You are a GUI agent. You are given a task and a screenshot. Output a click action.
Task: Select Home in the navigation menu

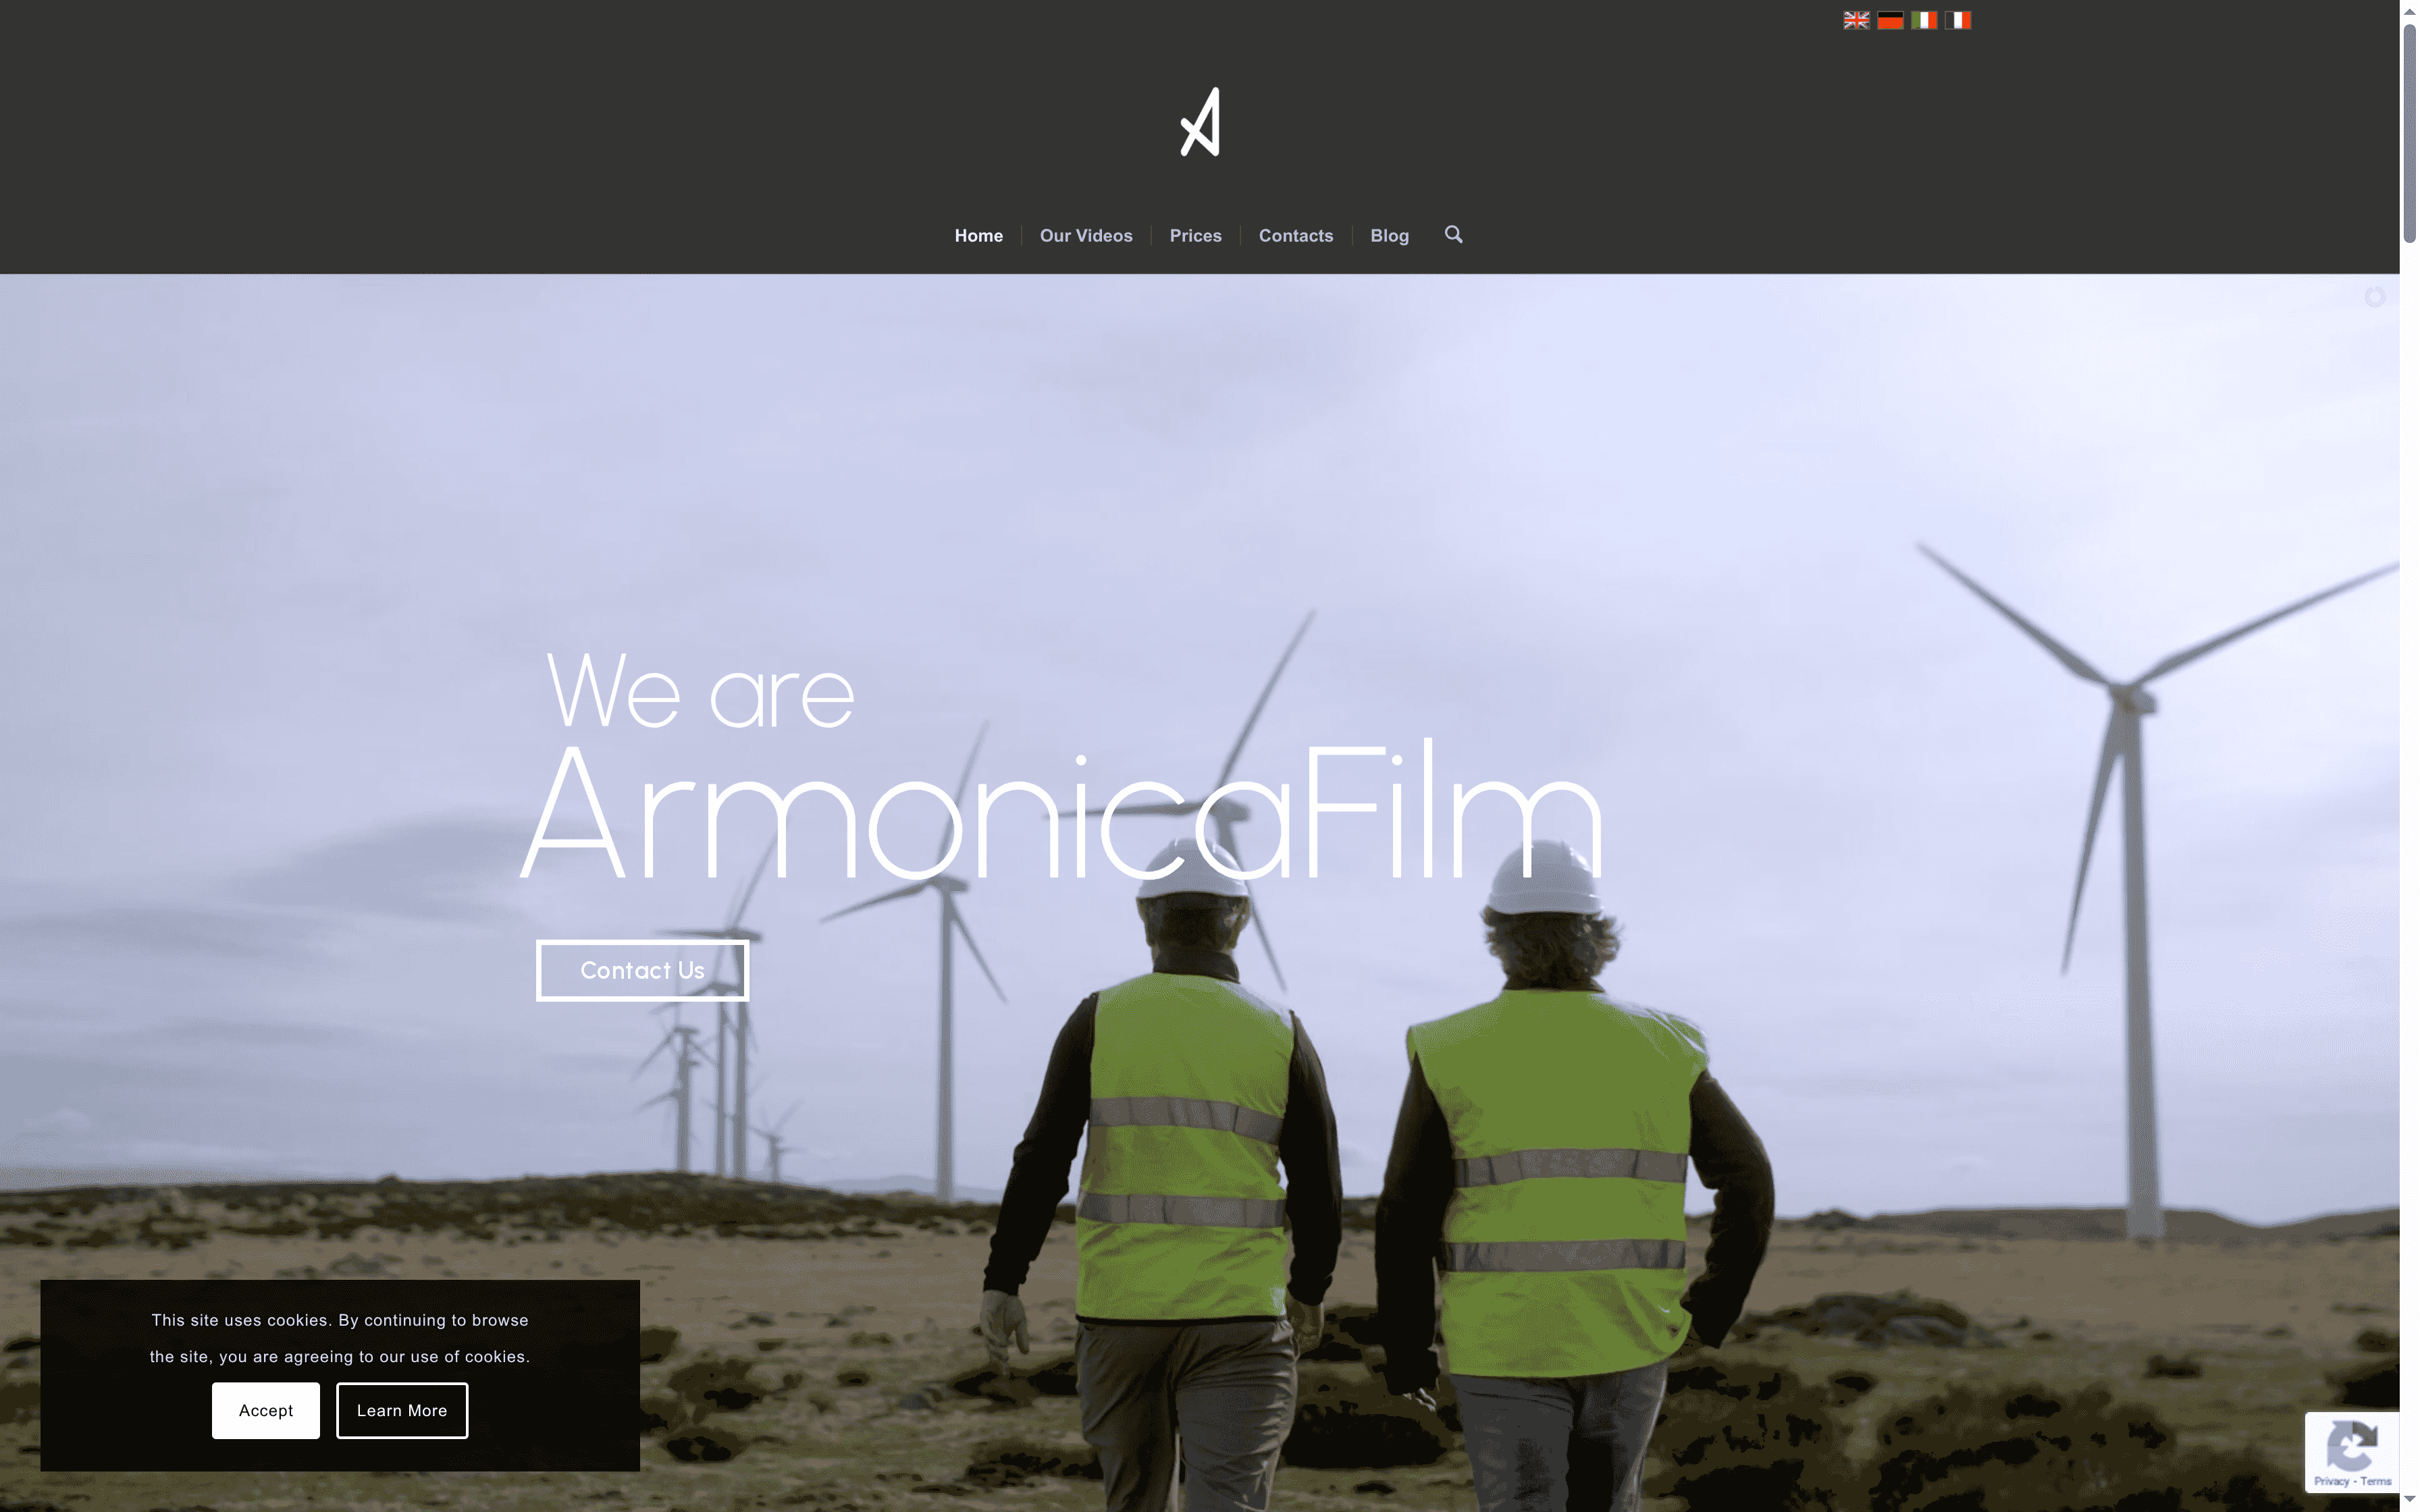(978, 235)
